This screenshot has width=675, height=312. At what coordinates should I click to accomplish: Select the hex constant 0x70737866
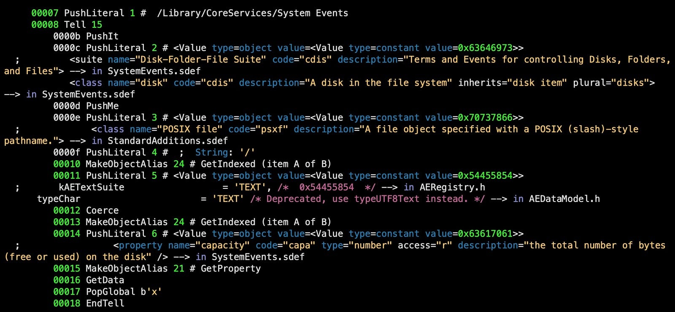(x=485, y=117)
